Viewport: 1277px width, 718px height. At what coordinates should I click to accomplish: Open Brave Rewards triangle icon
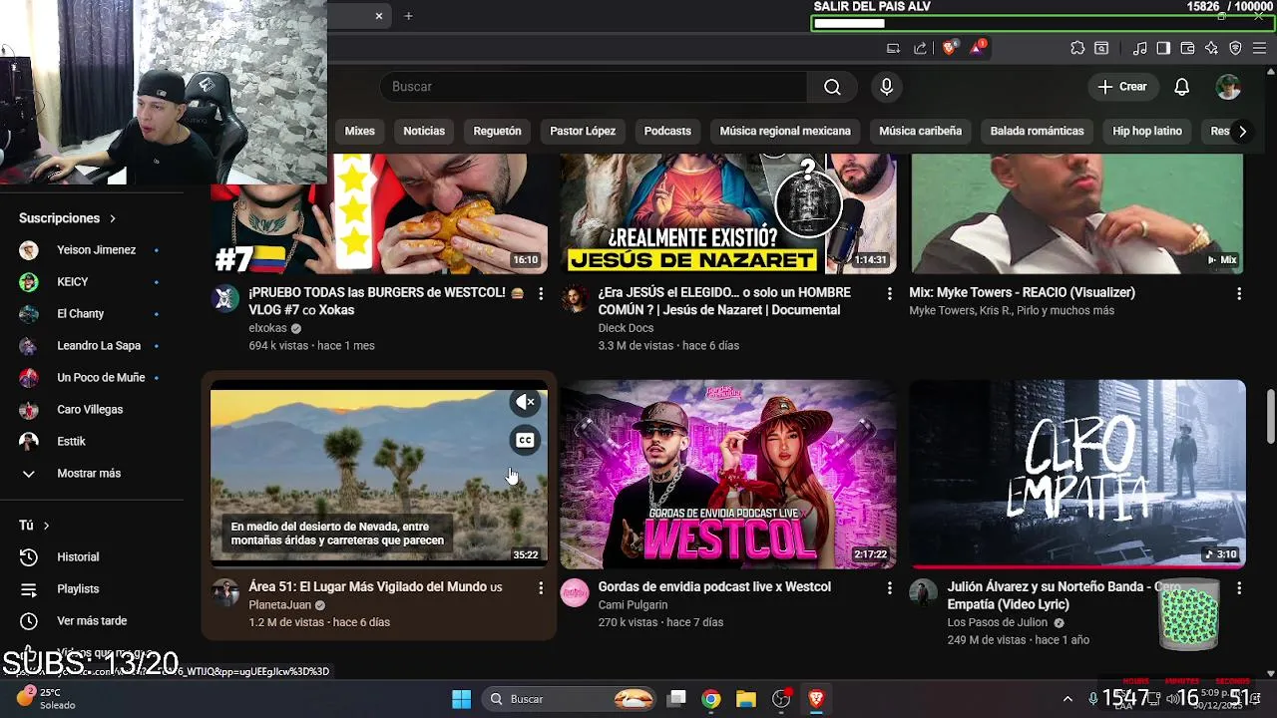click(x=977, y=47)
